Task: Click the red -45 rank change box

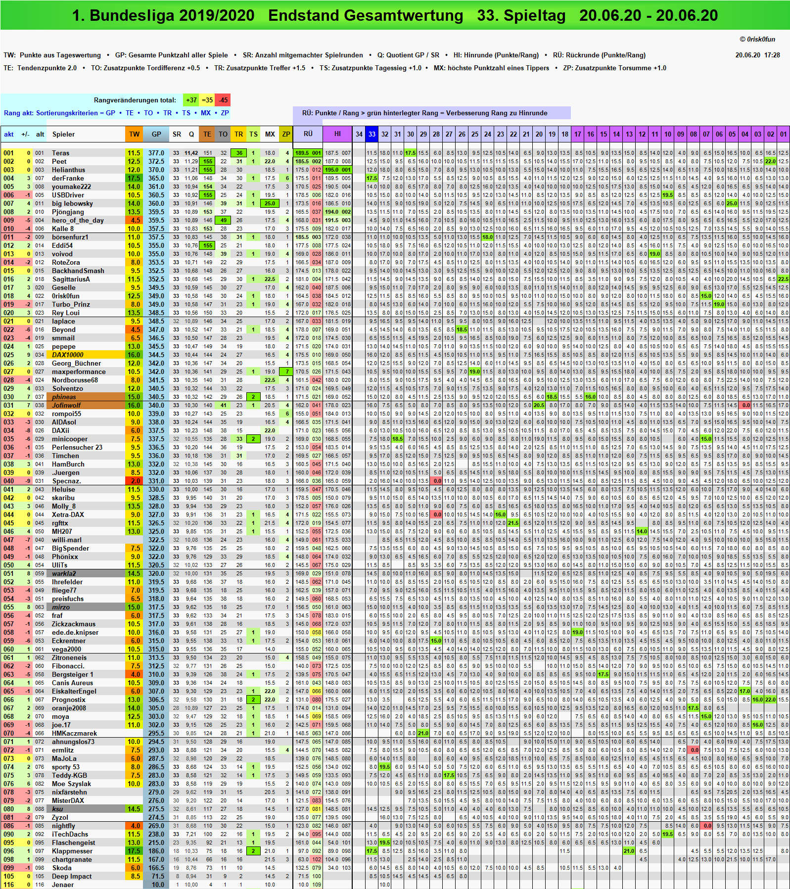Action: pos(223,100)
